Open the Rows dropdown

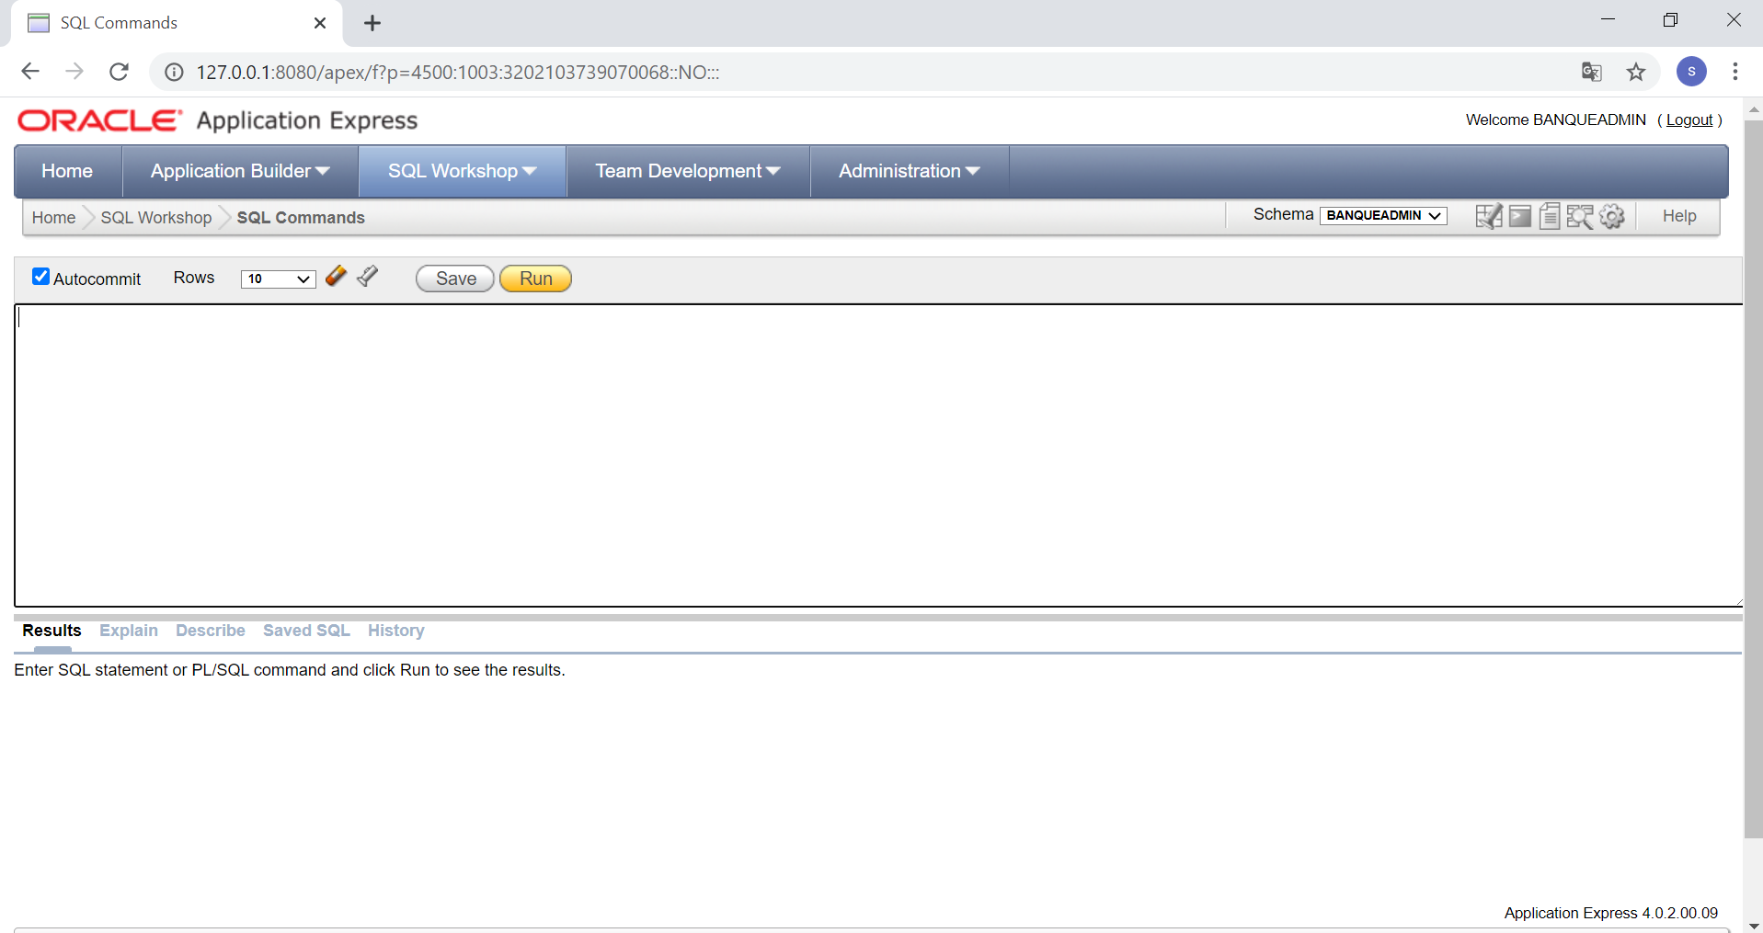pyautogui.click(x=278, y=279)
